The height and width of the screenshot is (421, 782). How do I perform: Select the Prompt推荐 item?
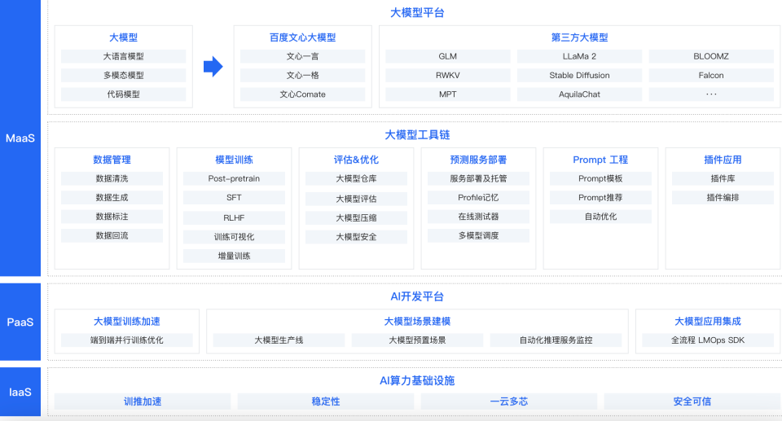[x=600, y=198]
